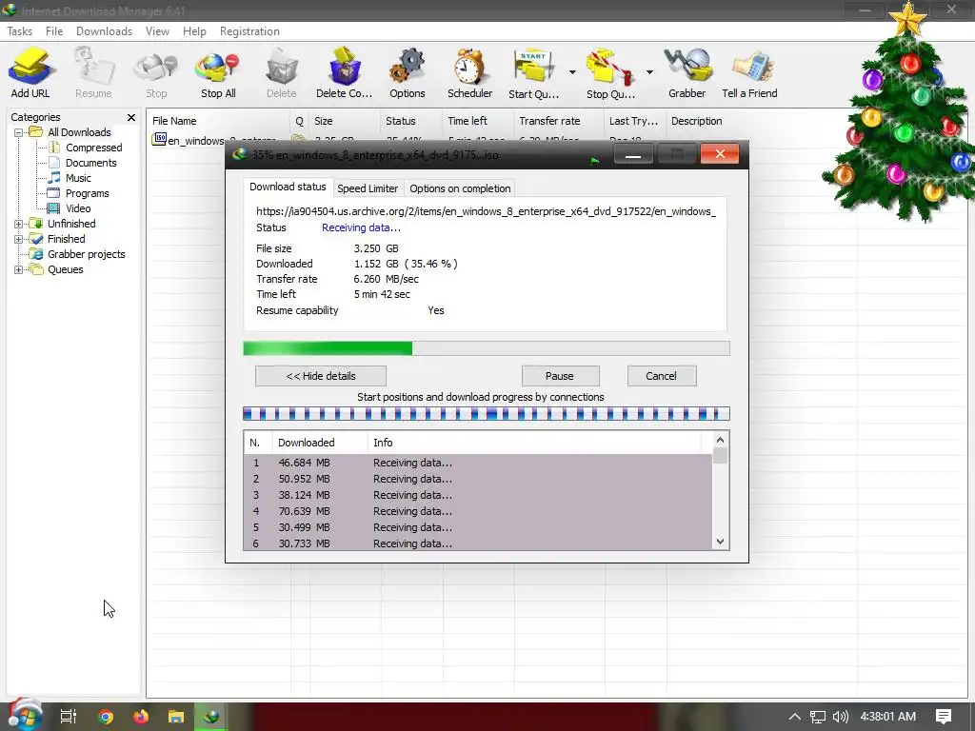Close the Categories panel

(131, 117)
